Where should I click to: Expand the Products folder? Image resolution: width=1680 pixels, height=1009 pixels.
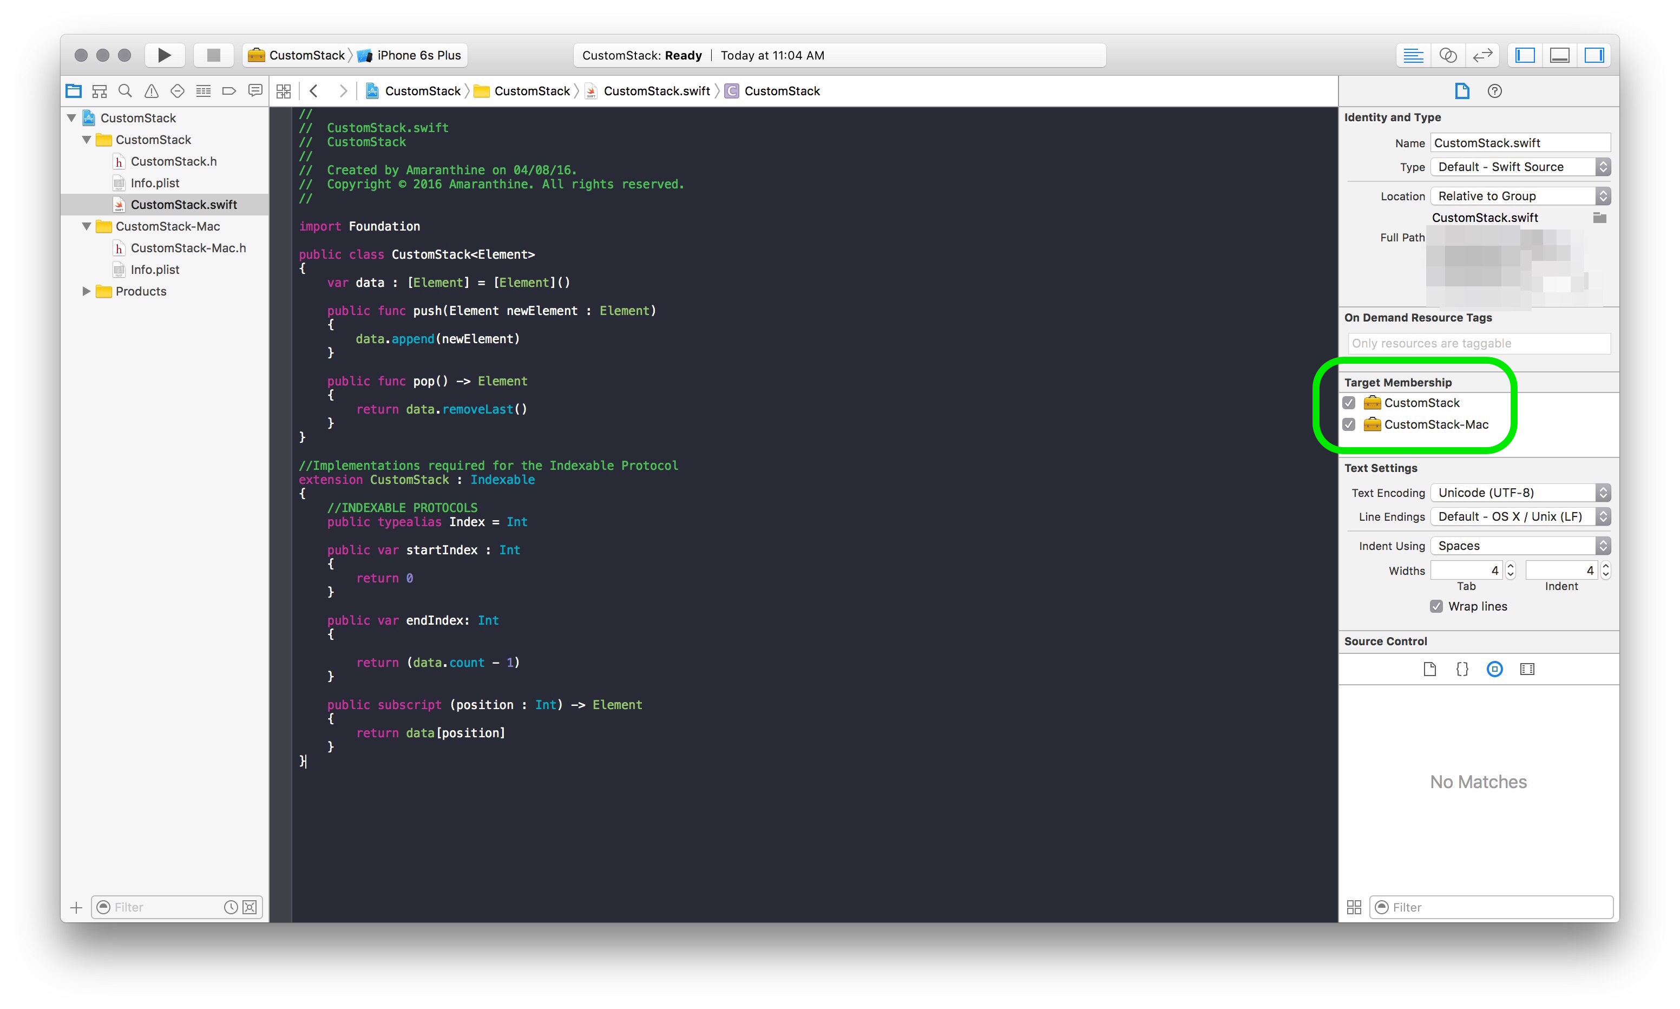(x=86, y=292)
